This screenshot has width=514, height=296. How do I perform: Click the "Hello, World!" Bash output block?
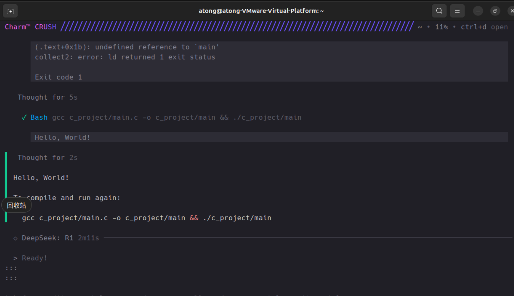pos(269,137)
